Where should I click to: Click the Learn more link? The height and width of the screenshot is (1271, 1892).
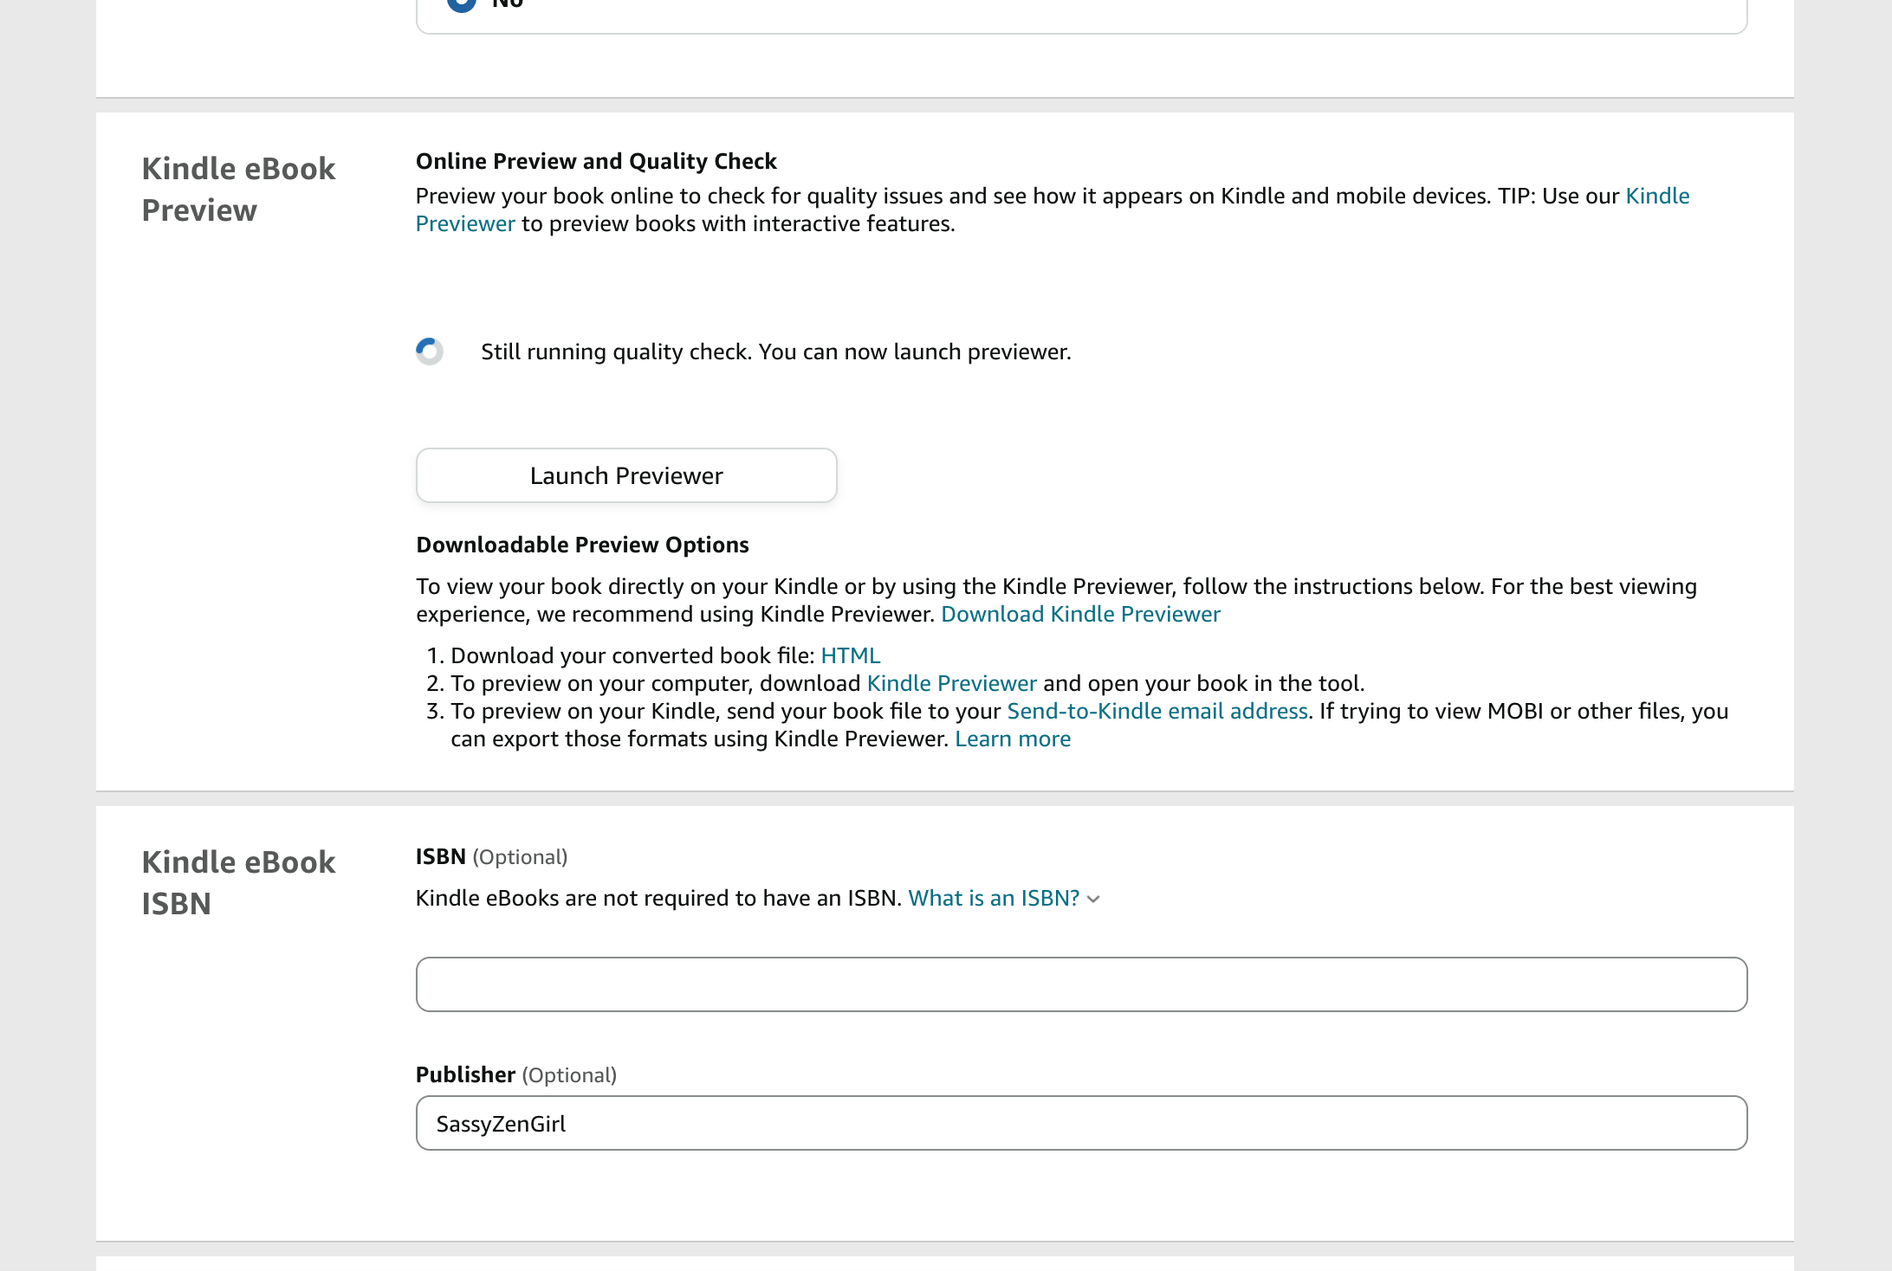tap(1013, 739)
